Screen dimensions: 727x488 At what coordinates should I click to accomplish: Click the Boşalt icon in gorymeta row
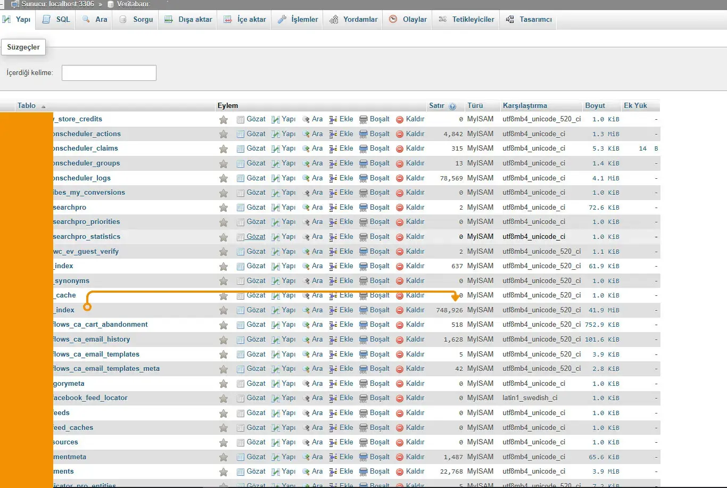tap(363, 384)
